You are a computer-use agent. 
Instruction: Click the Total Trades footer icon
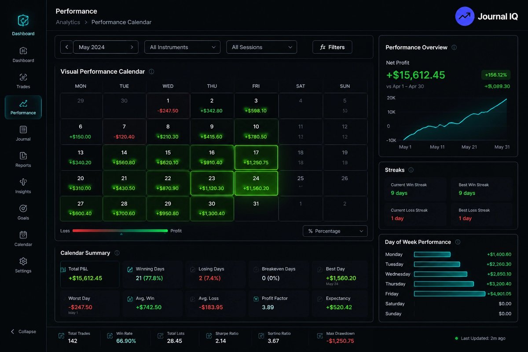[x=61, y=337]
